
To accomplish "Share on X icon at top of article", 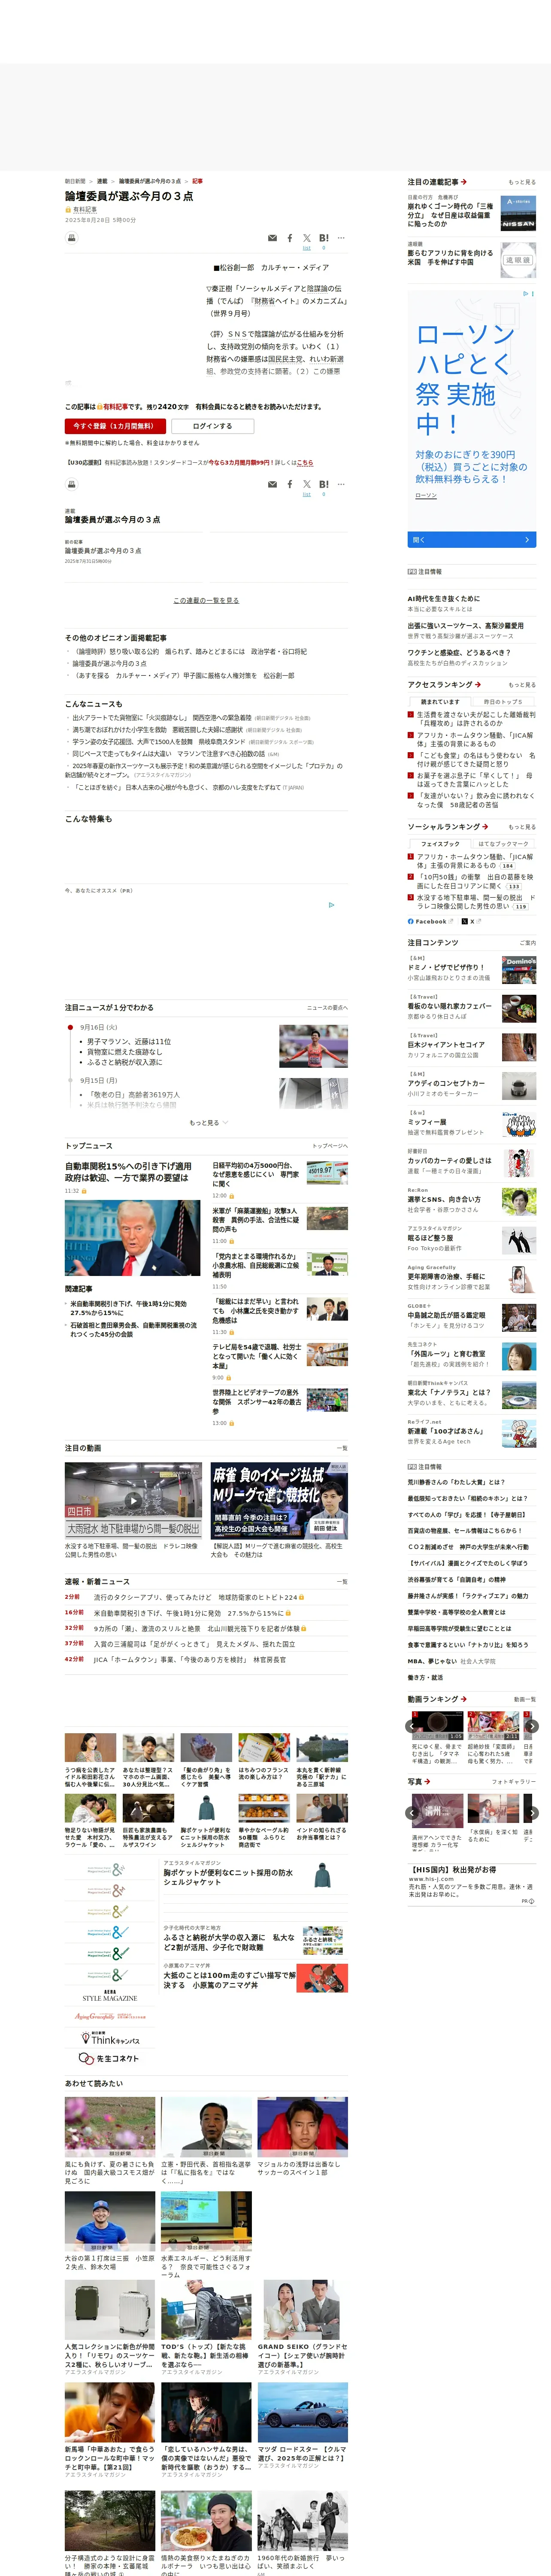I will pyautogui.click(x=307, y=238).
